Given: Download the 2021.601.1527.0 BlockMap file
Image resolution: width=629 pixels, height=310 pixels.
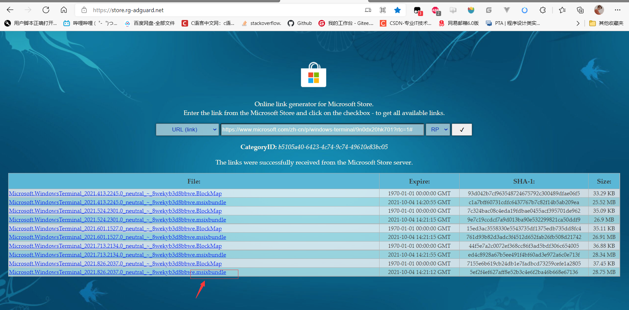Looking at the screenshot, I should pyautogui.click(x=115, y=228).
